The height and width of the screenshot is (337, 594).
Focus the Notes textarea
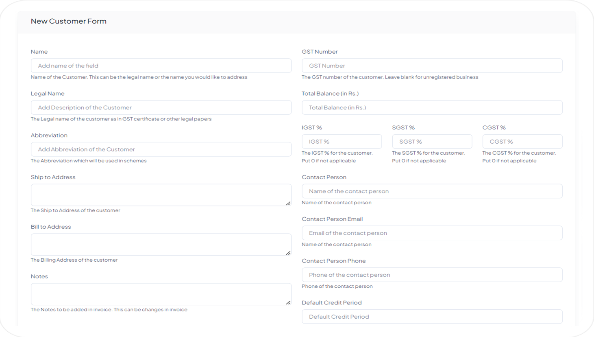(159, 294)
